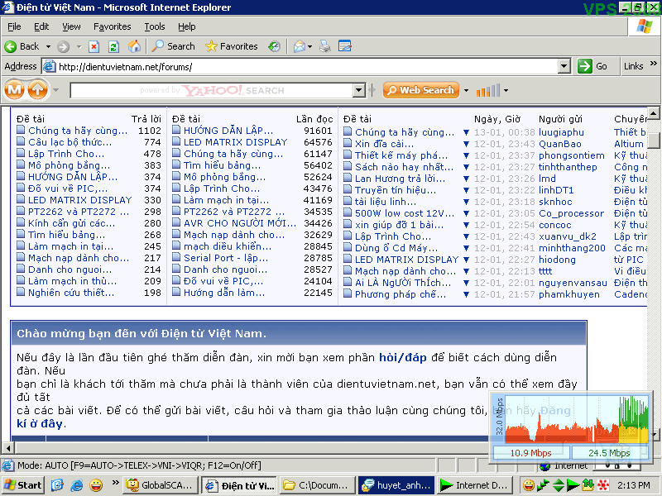662x496 pixels.
Task: Open the Yahoo search box dropdown
Action: click(x=359, y=90)
